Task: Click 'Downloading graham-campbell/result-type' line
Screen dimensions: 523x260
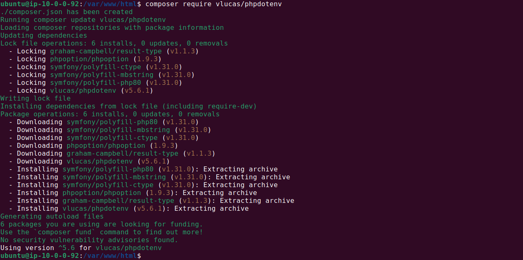Action: pos(112,154)
